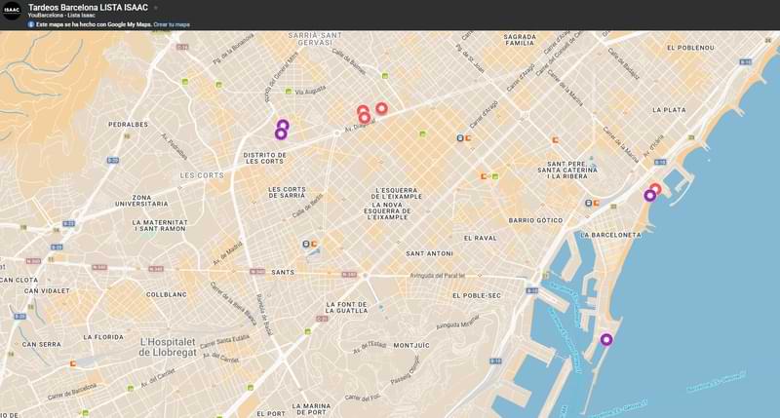Click the blue metro icon near Barrio Gótico waterfront
The width and height of the screenshot is (780, 418).
[589, 203]
